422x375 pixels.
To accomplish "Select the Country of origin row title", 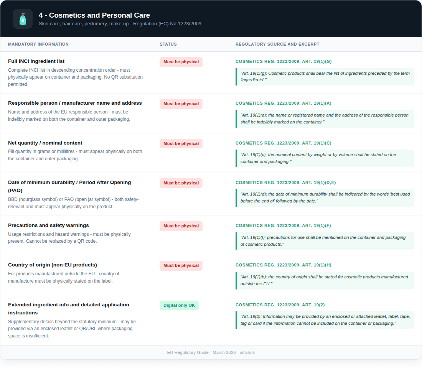I will click(x=53, y=265).
